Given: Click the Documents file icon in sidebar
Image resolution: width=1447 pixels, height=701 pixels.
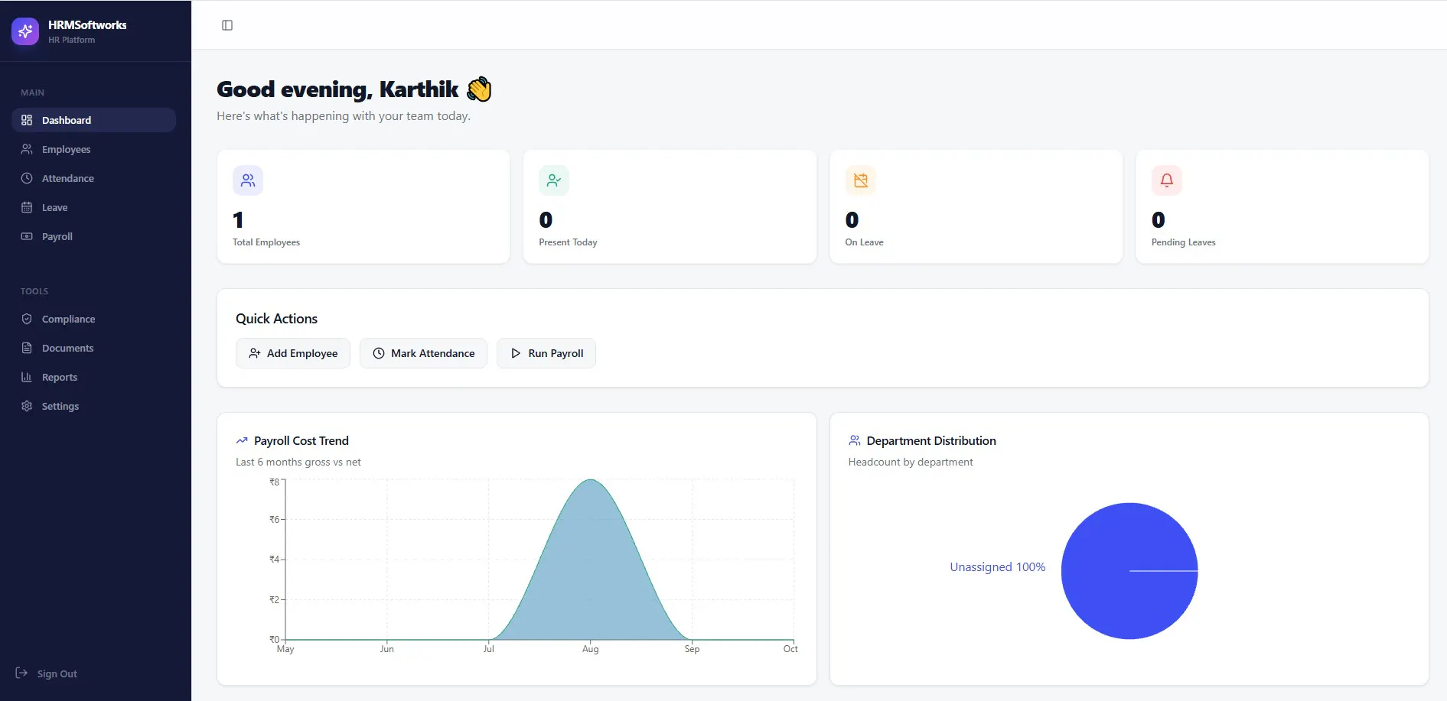Looking at the screenshot, I should [x=27, y=348].
